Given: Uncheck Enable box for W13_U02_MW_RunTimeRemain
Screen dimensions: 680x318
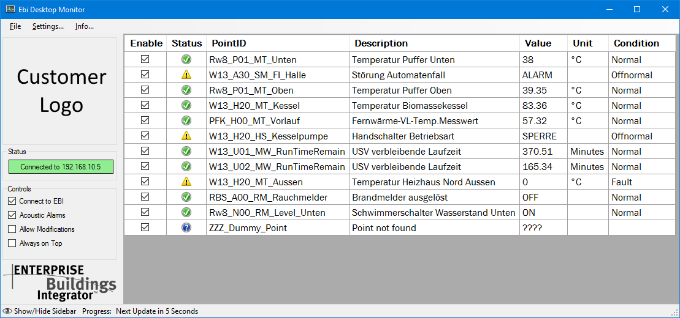Looking at the screenshot, I should [145, 166].
